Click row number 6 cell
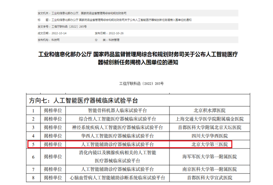 [33, 157]
